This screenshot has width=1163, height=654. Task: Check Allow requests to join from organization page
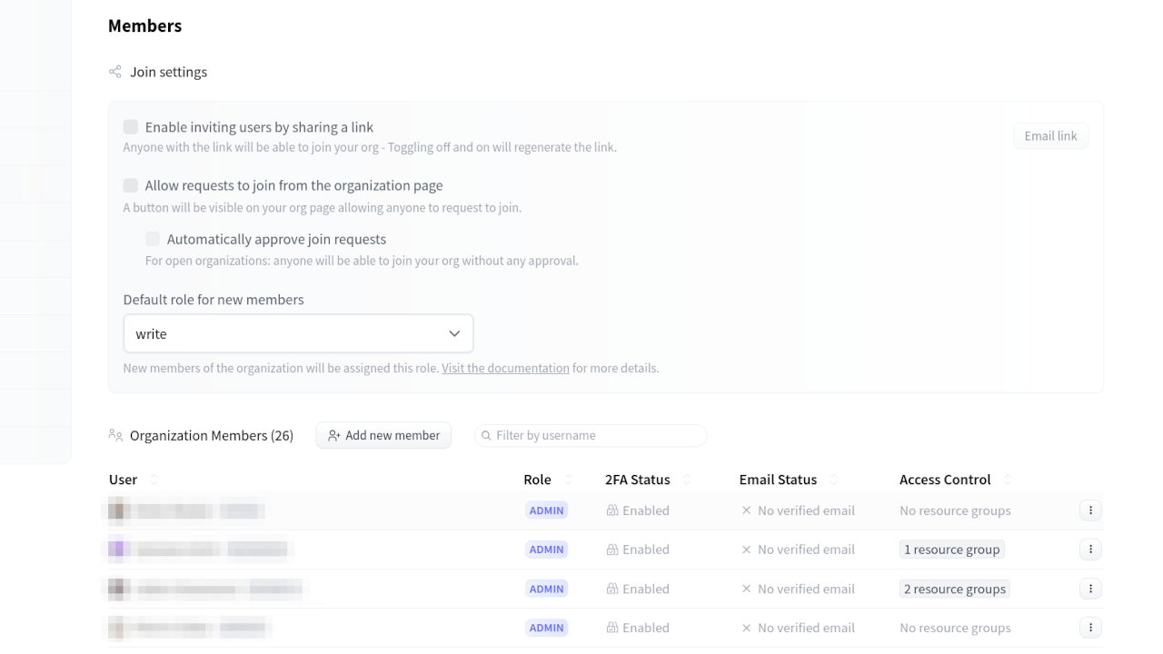(131, 185)
